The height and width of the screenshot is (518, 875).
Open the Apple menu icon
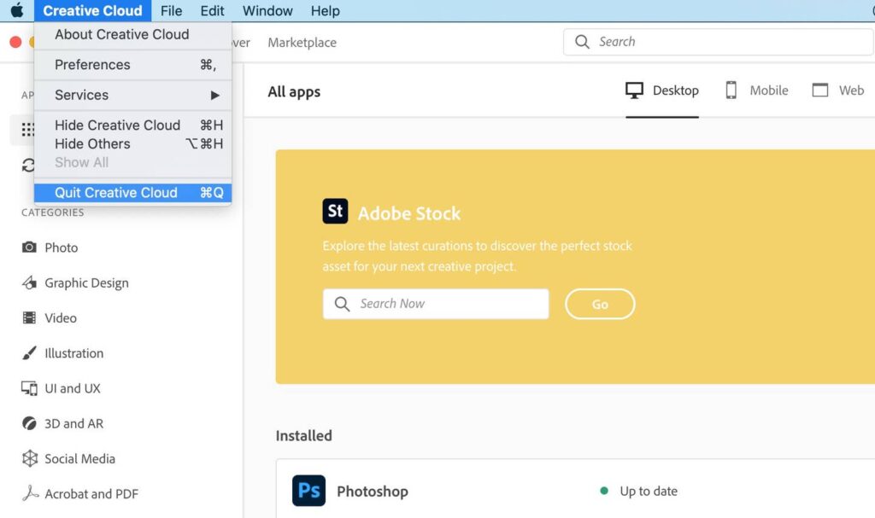tap(16, 11)
